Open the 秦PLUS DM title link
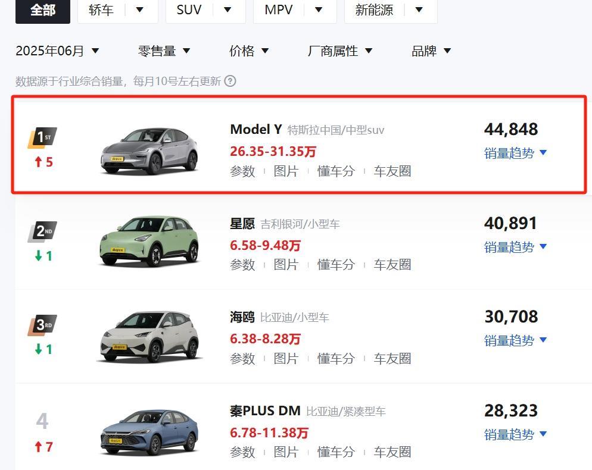 coord(265,411)
